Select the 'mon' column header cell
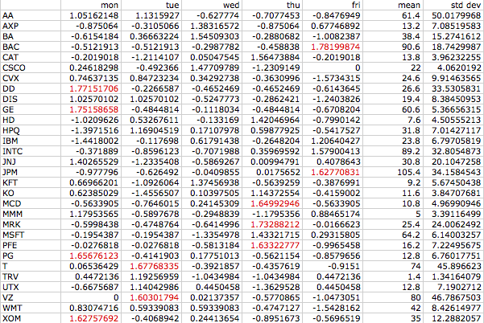 pyautogui.click(x=90, y=5)
